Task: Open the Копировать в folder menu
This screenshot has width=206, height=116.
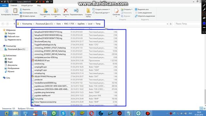Action: coord(56,13)
